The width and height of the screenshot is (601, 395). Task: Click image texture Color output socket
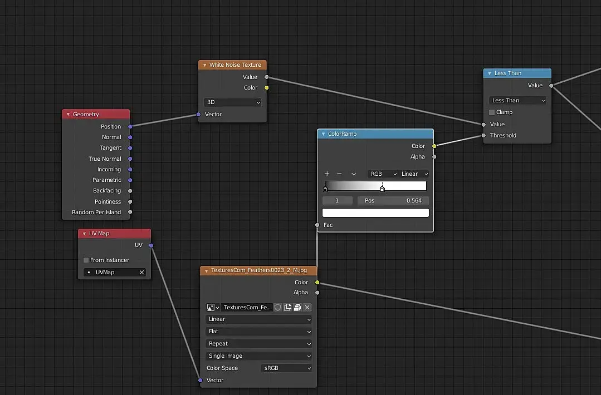click(x=317, y=283)
